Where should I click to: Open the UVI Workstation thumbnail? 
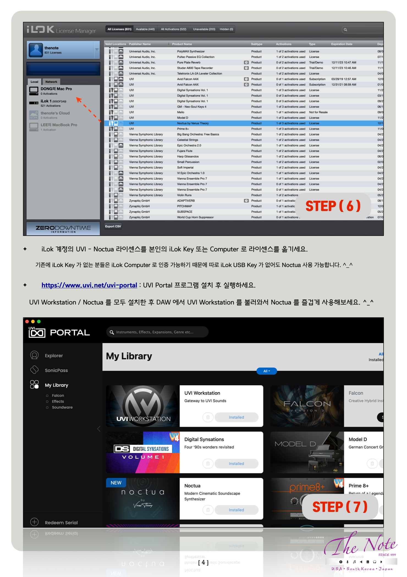143,406
